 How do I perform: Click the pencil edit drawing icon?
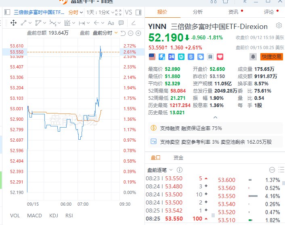pos(133,23)
